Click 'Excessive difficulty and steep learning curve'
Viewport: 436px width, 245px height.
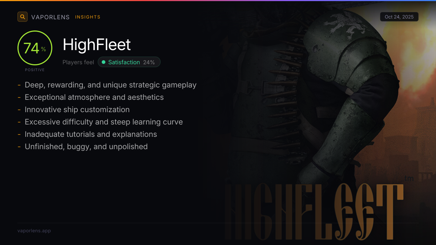tap(104, 122)
